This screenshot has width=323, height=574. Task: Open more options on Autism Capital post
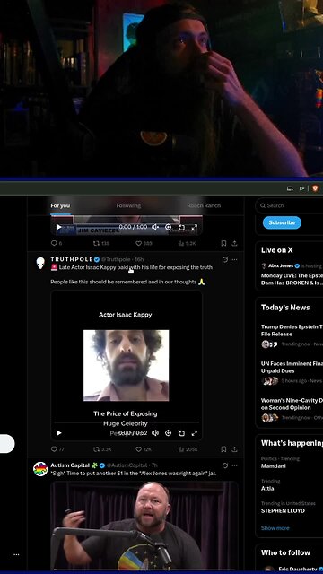coord(234,465)
